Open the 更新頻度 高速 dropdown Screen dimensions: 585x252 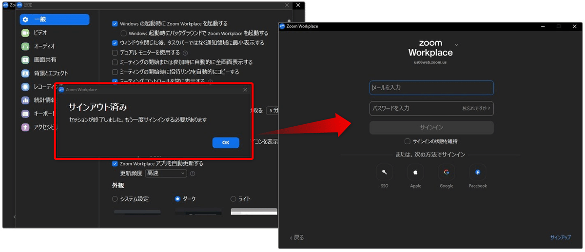(166, 173)
